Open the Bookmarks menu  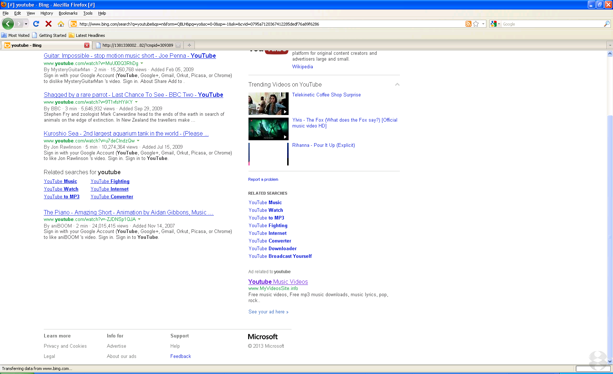[x=68, y=13]
